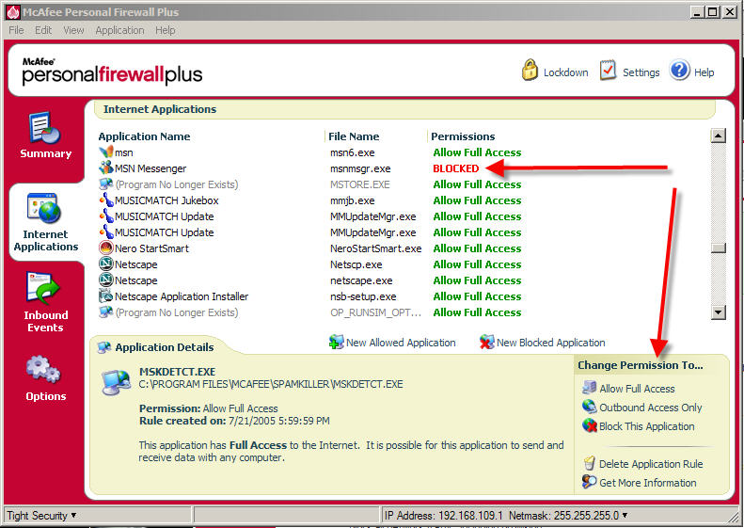Click the Lockdown padlock icon

tap(530, 72)
